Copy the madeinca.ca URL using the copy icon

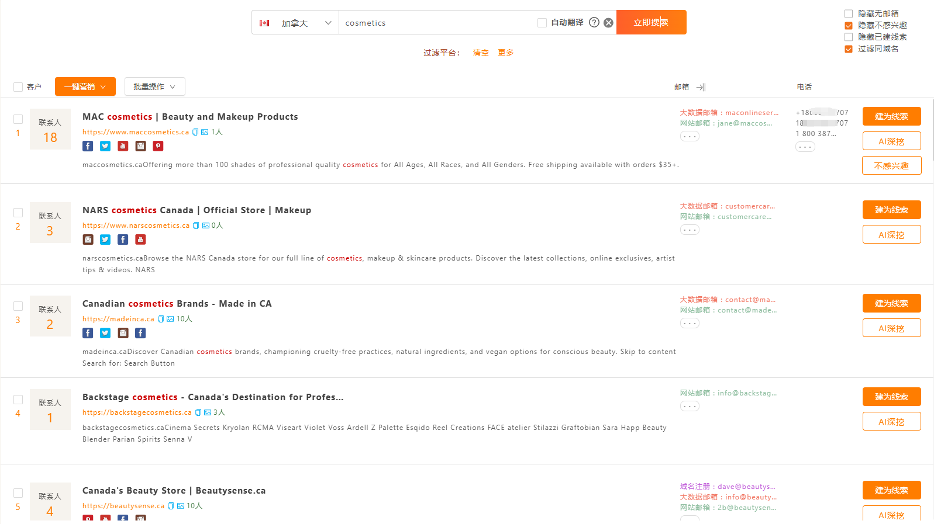pos(161,319)
